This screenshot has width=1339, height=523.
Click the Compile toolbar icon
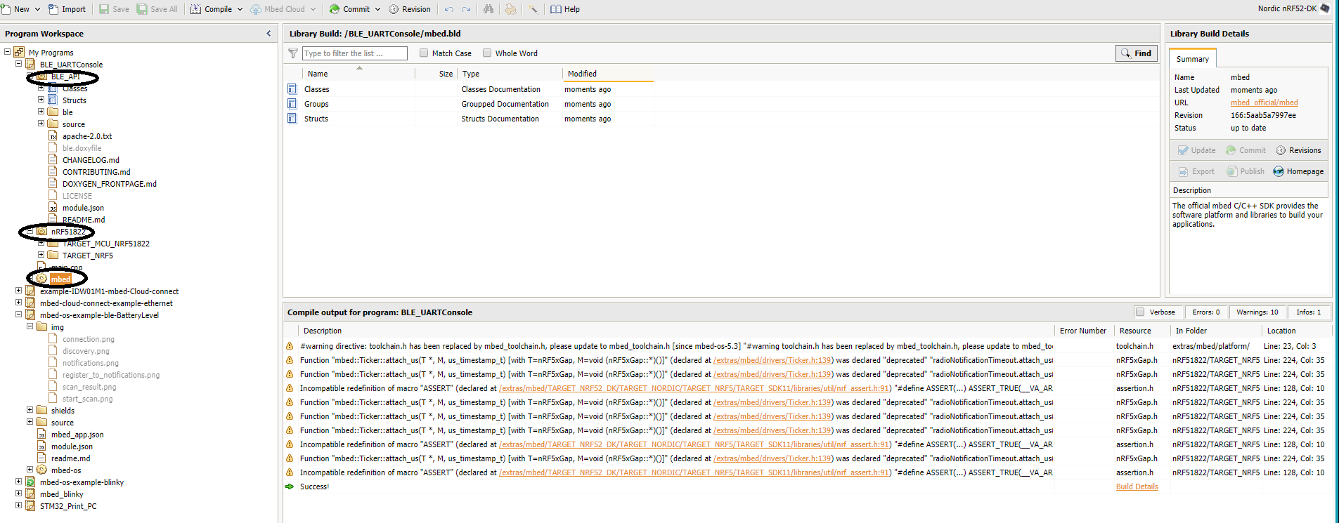196,9
